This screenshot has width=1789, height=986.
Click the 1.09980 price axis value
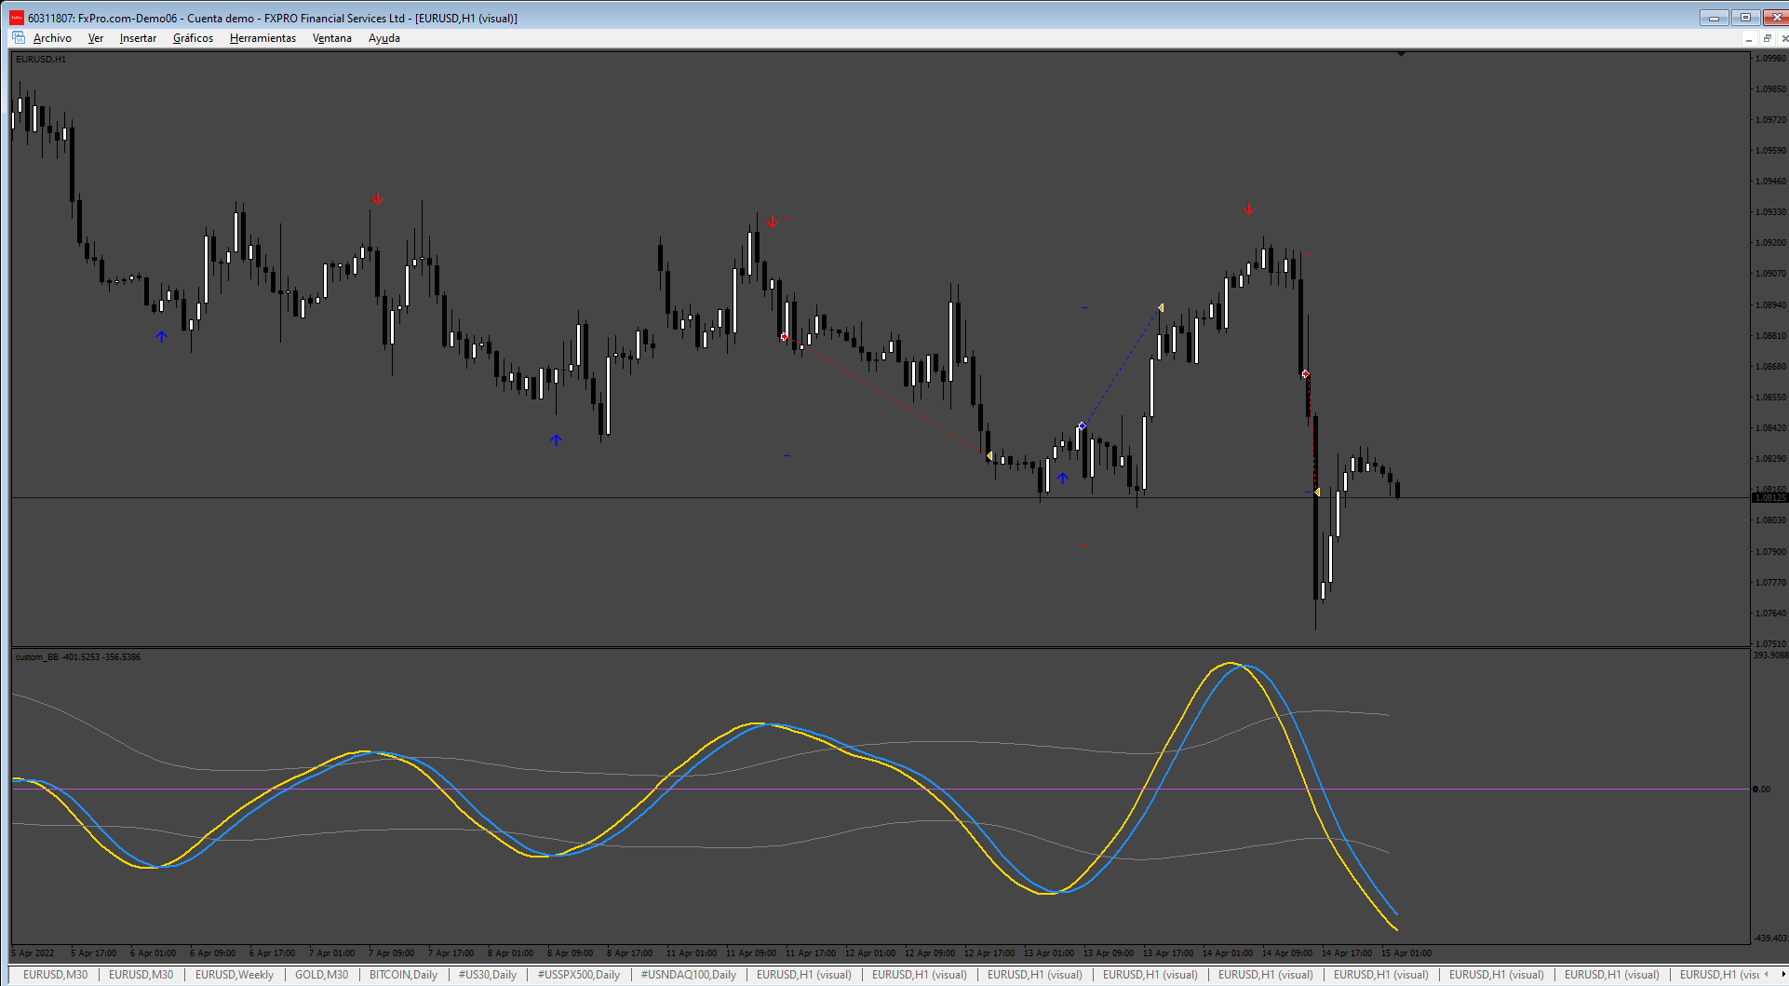[x=1770, y=58]
